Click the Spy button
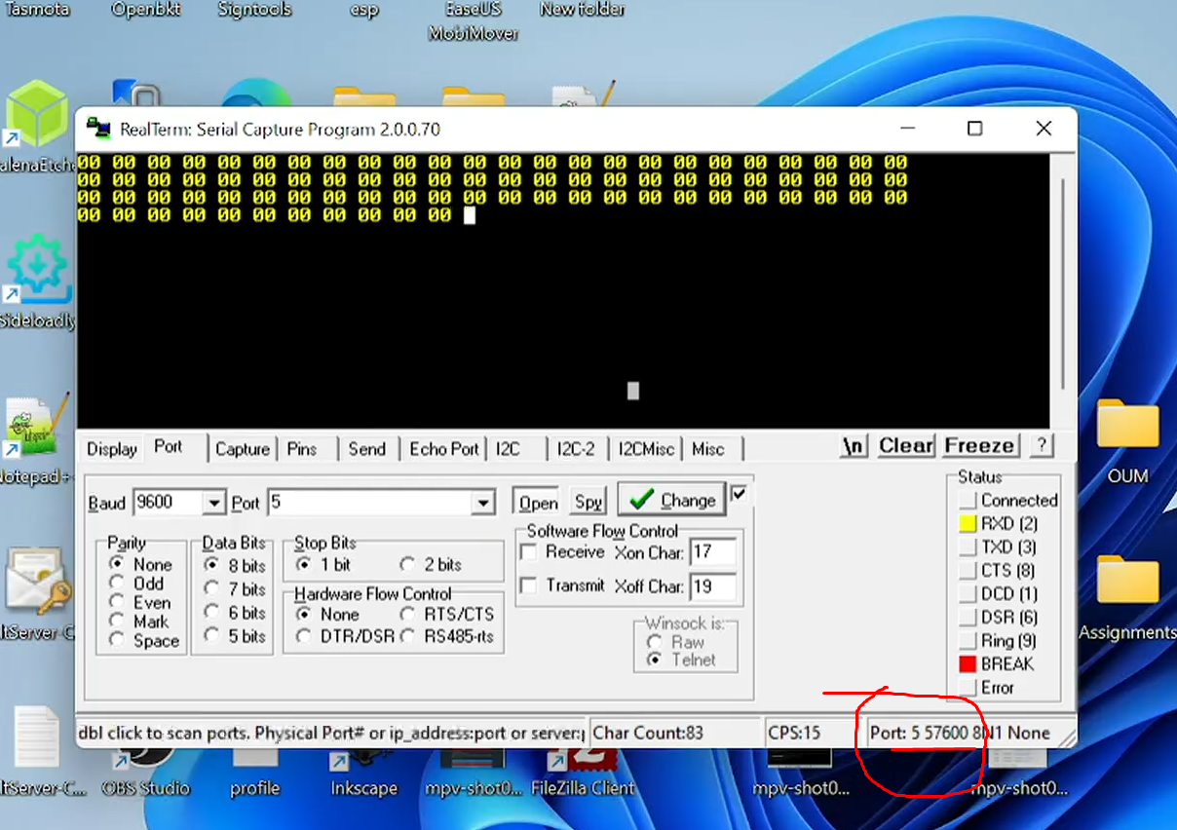This screenshot has width=1177, height=830. coord(588,502)
